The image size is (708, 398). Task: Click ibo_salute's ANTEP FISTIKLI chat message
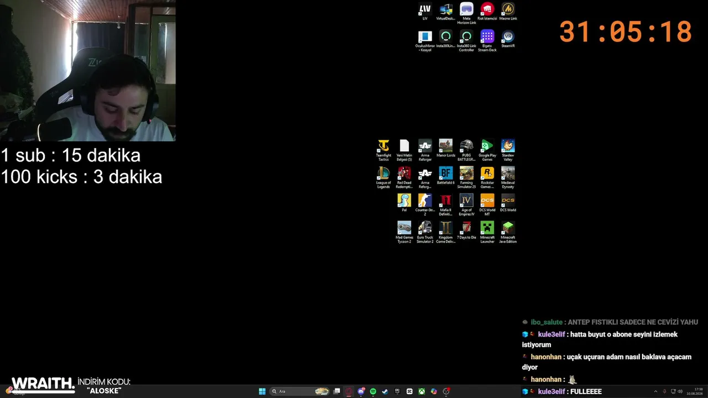(610, 322)
